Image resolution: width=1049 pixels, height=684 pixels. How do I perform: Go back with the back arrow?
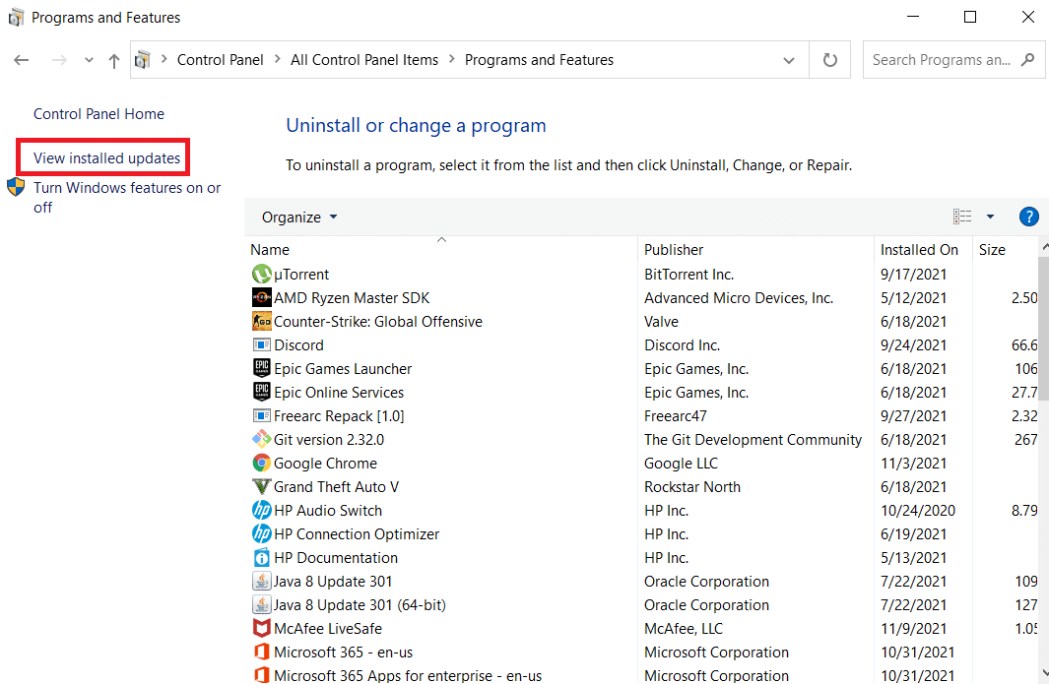tap(22, 60)
